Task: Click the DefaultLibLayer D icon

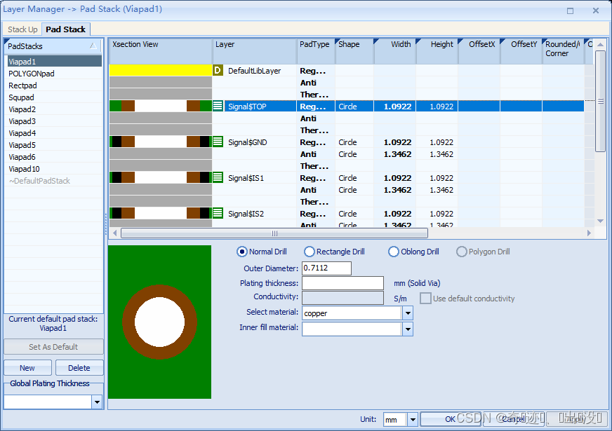Action: tap(218, 71)
